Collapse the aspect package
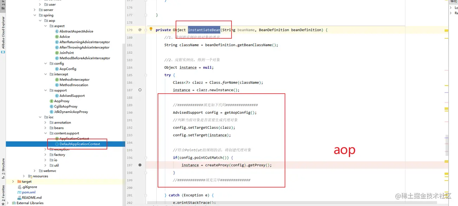The width and height of the screenshot is (458, 206). (45, 26)
